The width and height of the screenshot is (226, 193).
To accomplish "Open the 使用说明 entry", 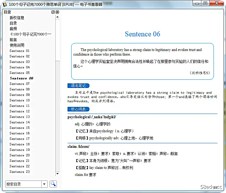I will (17, 45).
